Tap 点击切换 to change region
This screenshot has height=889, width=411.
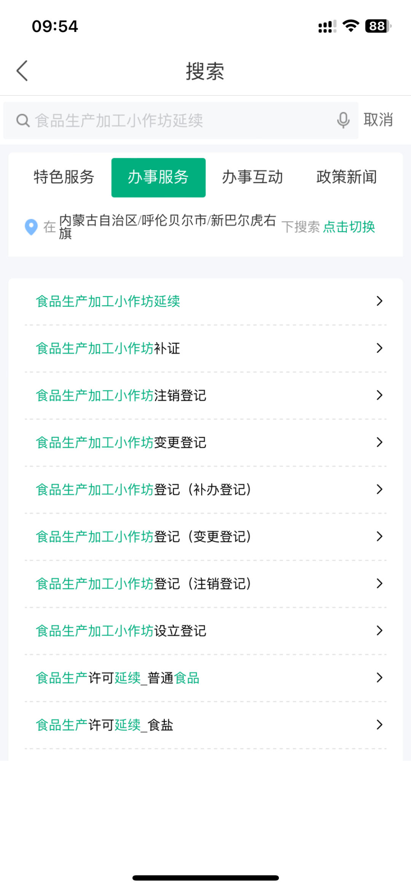click(x=349, y=227)
